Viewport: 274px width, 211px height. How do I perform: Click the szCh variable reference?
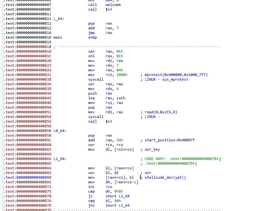tap(121, 98)
